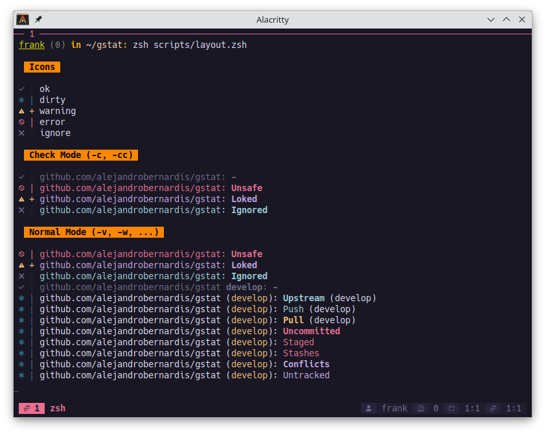Viewport: 546px width, 434px height.
Task: Click the 'Untracked' status text
Action: [306, 375]
